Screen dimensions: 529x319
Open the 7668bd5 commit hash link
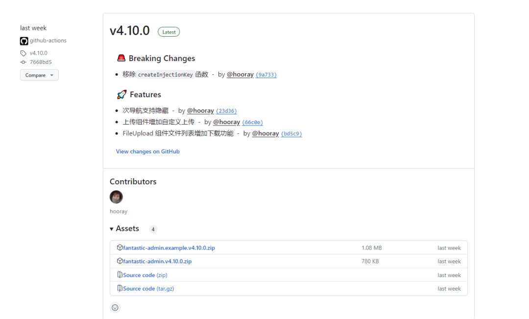41,62
